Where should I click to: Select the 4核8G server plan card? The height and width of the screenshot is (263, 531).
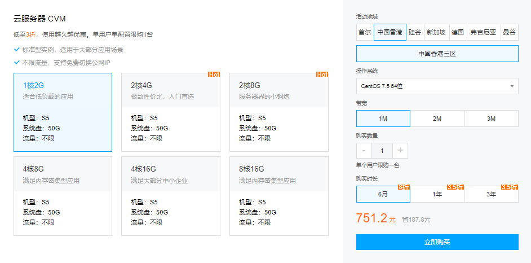tap(63, 196)
